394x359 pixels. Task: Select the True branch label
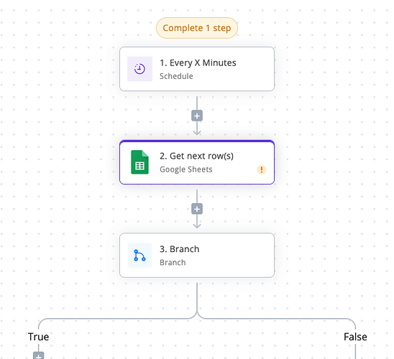[x=38, y=337]
